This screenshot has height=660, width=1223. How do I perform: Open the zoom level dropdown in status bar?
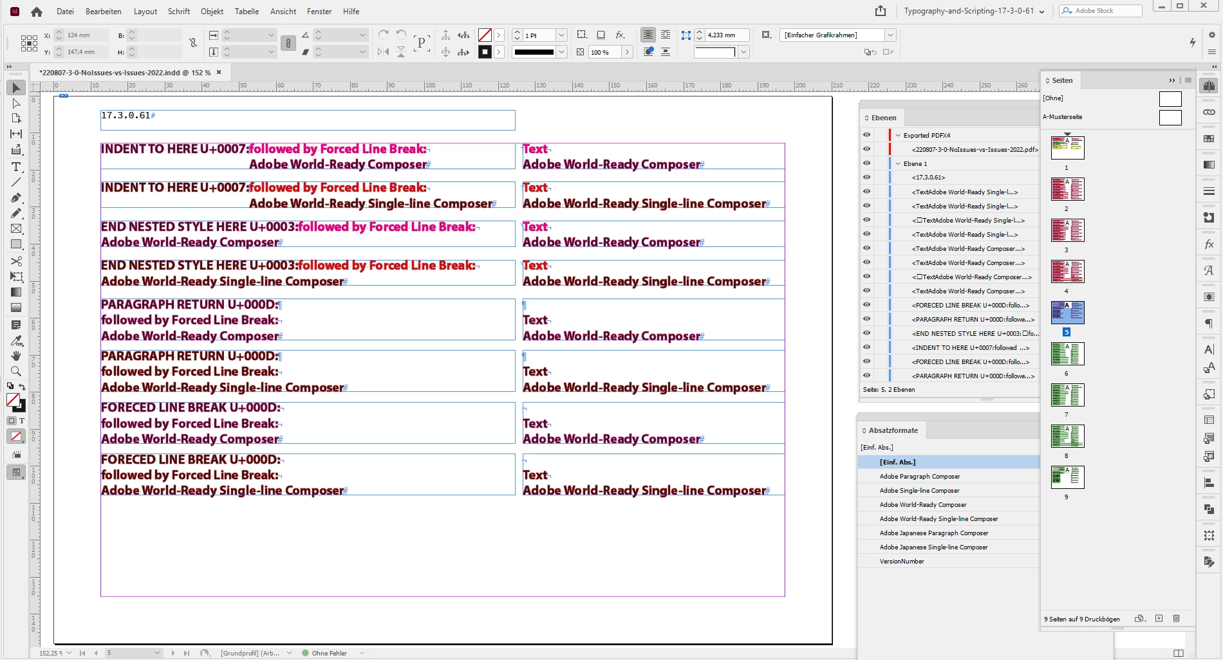tap(69, 653)
